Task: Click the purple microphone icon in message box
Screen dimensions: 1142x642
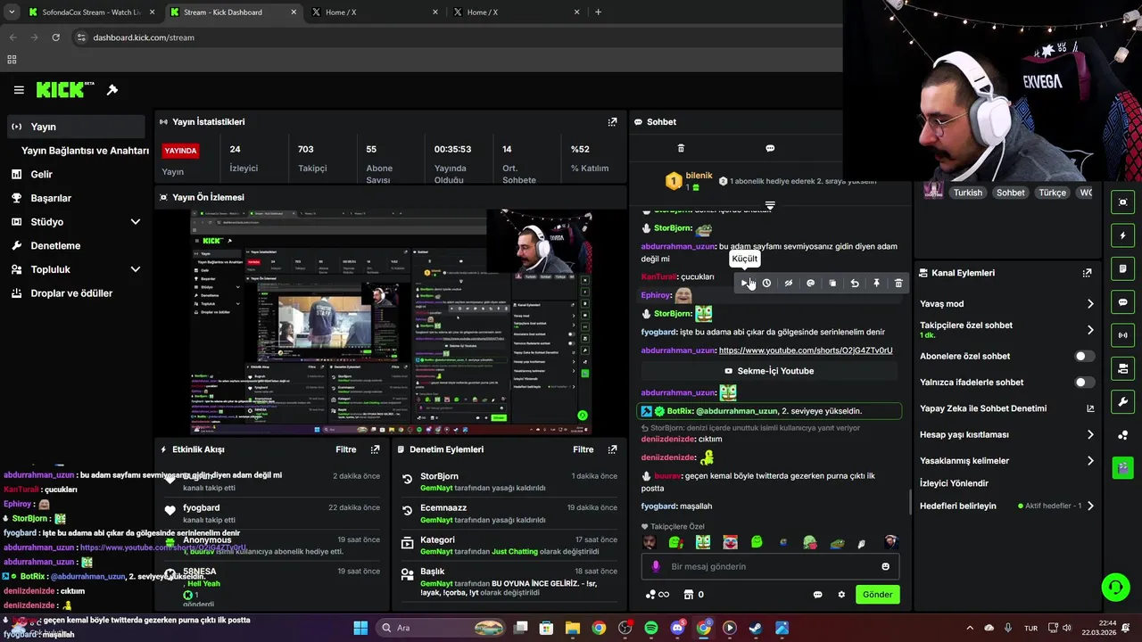Action: 656,566
